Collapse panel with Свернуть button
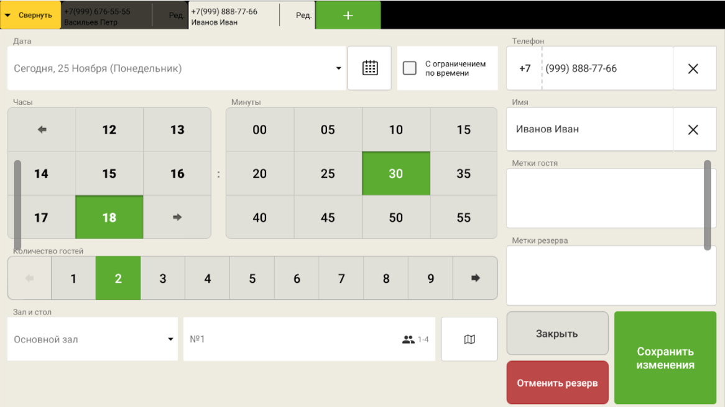The image size is (725, 407). point(30,16)
